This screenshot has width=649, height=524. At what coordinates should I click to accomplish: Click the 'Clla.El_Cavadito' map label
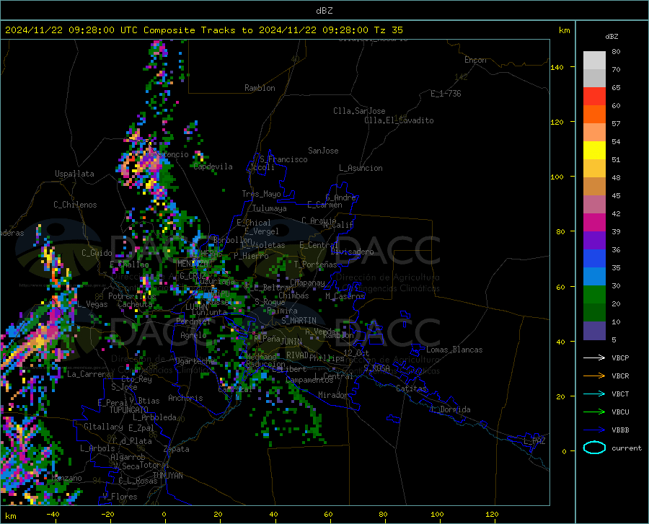pyautogui.click(x=399, y=120)
